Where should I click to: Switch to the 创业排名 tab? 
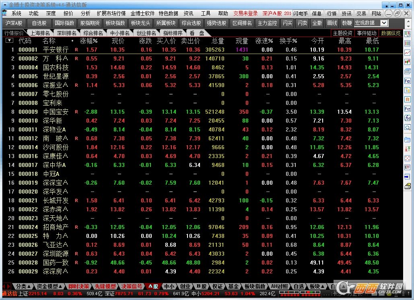(x=146, y=33)
